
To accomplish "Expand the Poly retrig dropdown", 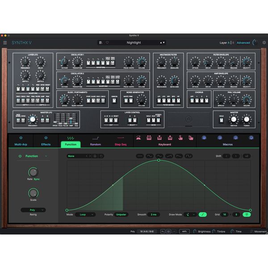I will (x=33, y=210).
